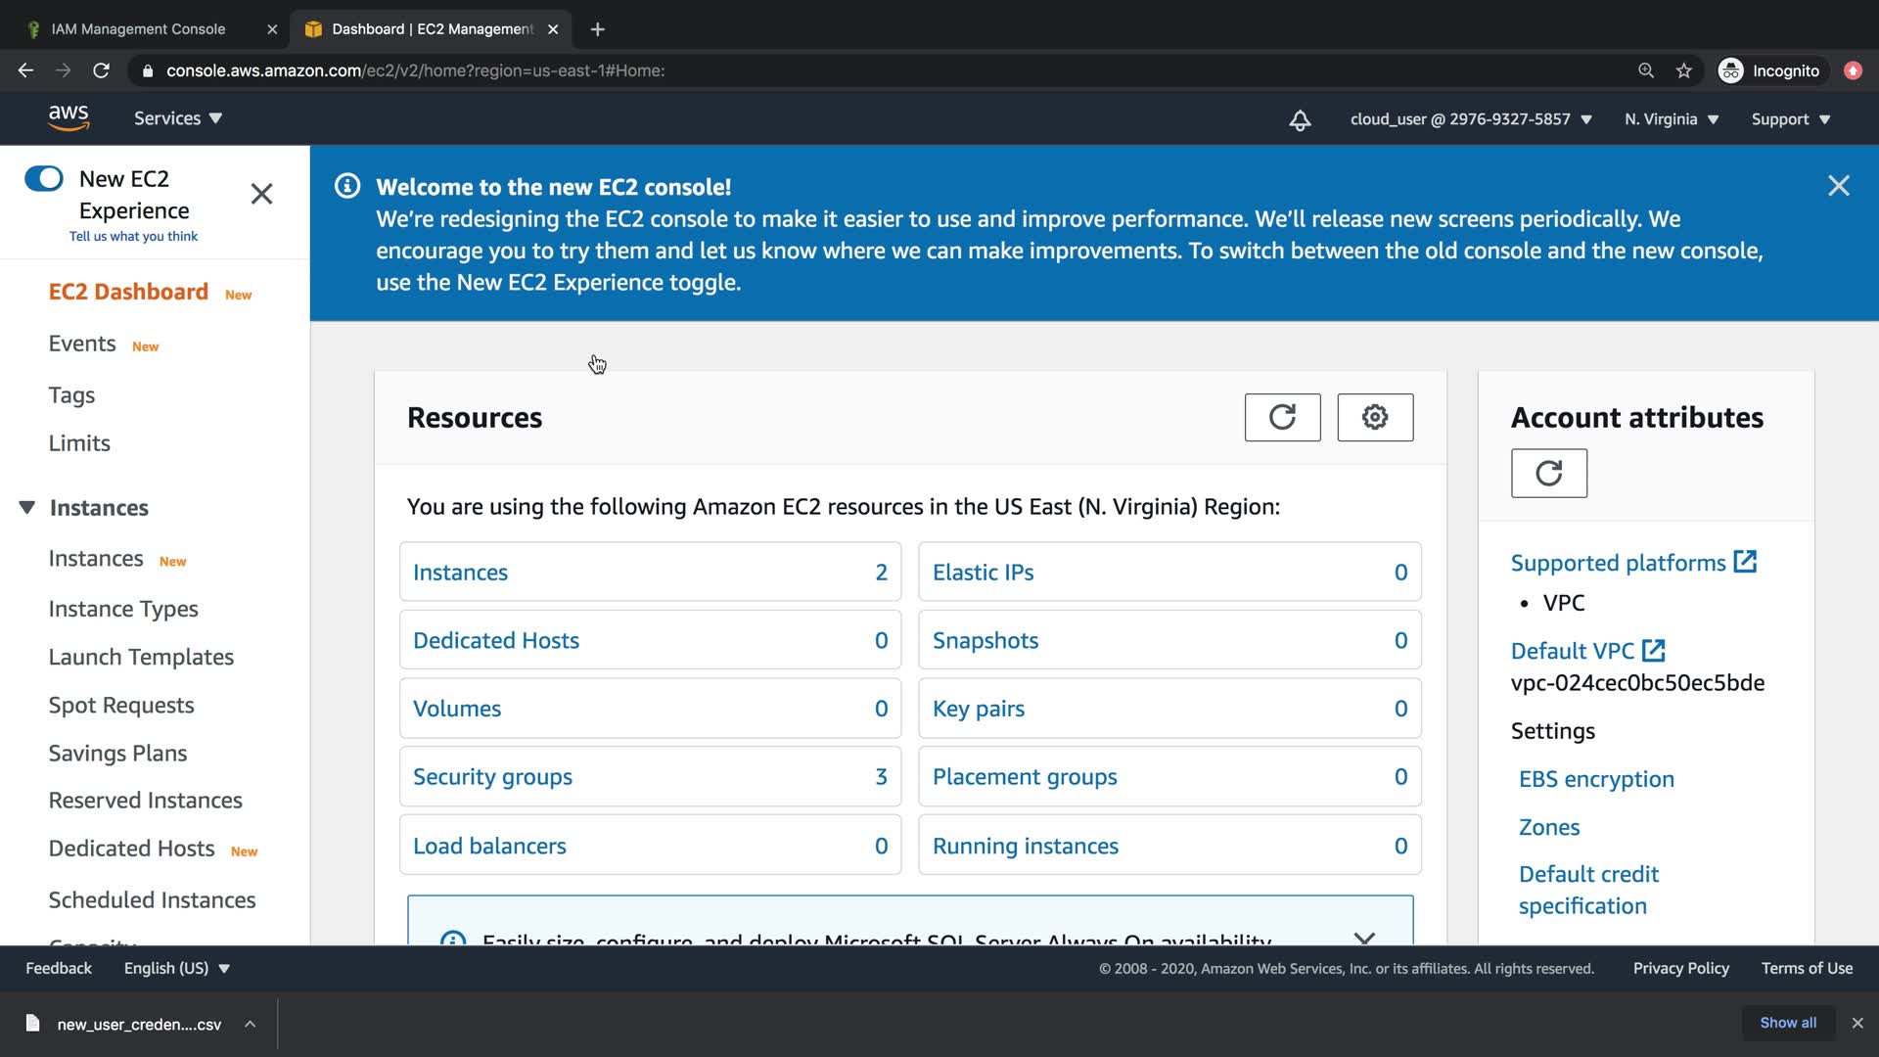The height and width of the screenshot is (1057, 1879).
Task: Dismiss the welcome banner
Action: 1838,186
